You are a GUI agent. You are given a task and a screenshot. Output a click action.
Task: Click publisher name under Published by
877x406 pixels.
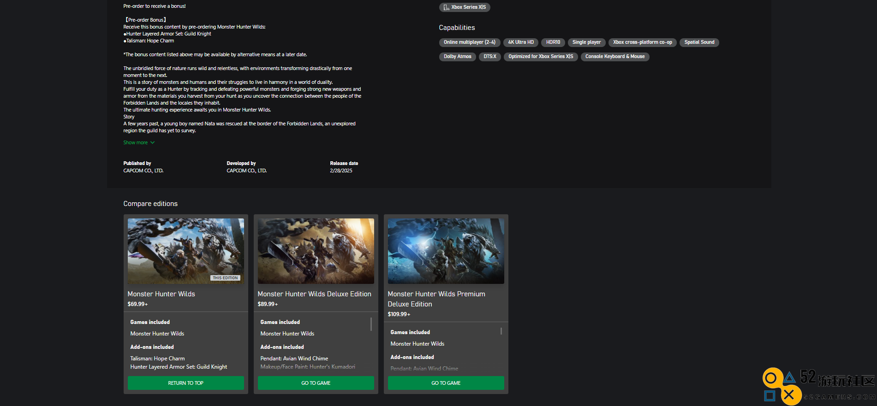(x=143, y=171)
